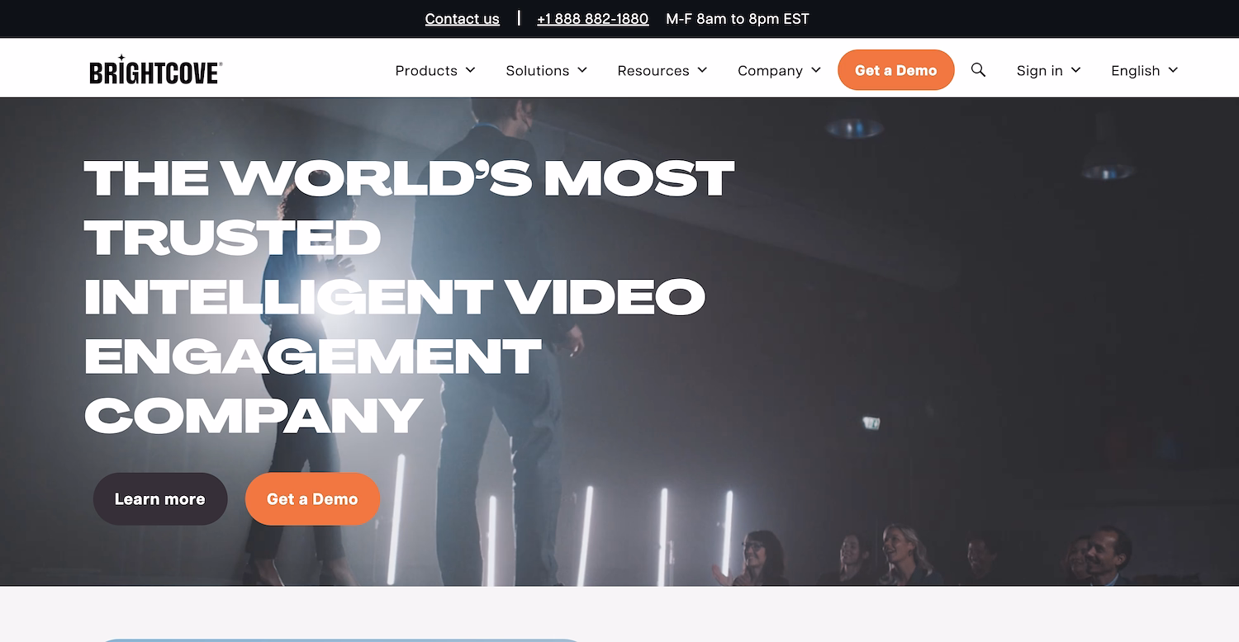This screenshot has width=1239, height=642.
Task: Click the Learn more button
Action: click(x=160, y=499)
